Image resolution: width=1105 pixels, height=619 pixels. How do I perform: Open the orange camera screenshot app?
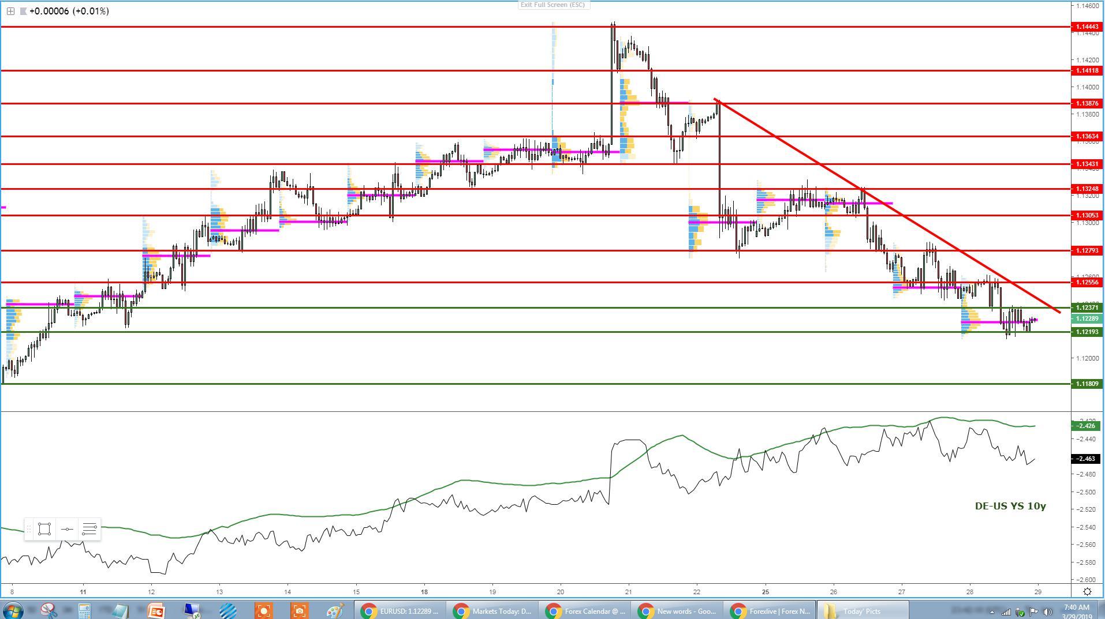point(299,610)
